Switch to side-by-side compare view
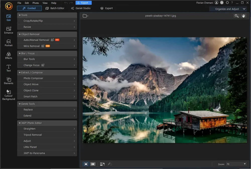The image size is (251, 169). point(93,164)
